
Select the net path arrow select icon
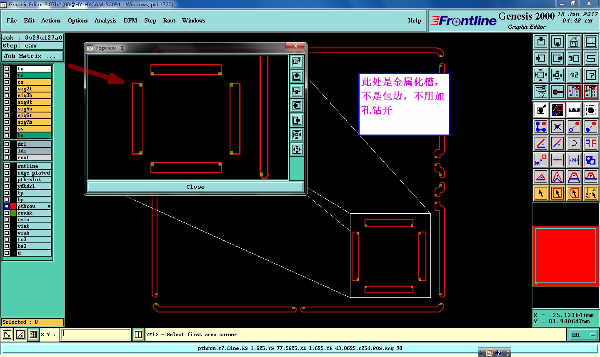[591, 193]
